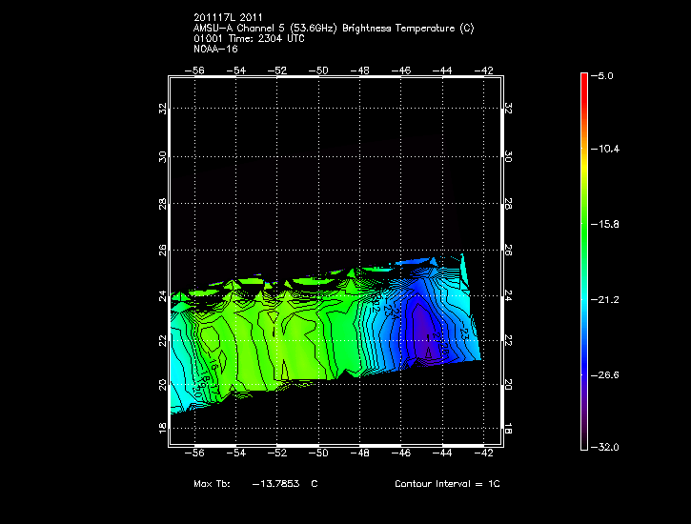Click the red top end of the colorbar
The image size is (691, 524).
[583, 78]
